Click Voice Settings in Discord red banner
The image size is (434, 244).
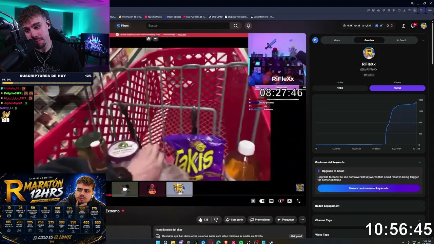(169, 35)
